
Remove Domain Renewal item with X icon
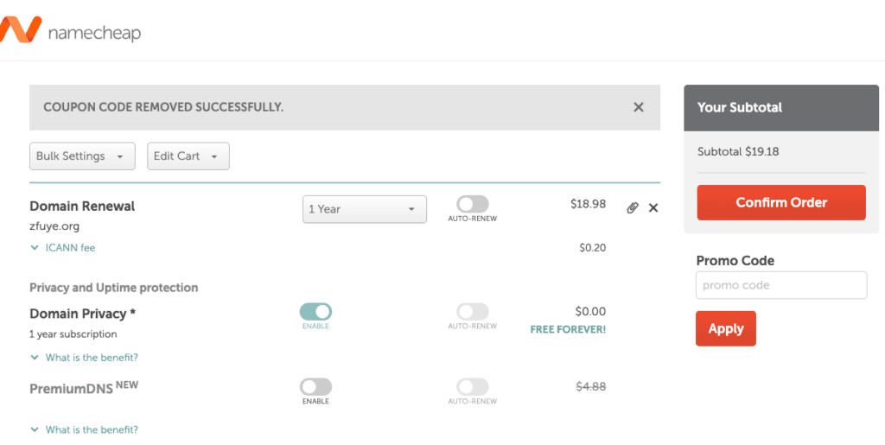coord(653,208)
